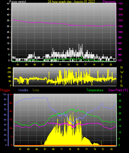The image size is (129, 153).
Task: Click the 35 value on temperature axis
Action: point(120,101)
